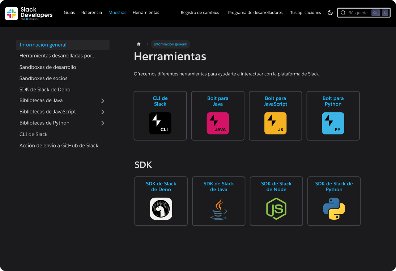
Task: Open the CLI de Slack black icon
Action: pos(160,123)
